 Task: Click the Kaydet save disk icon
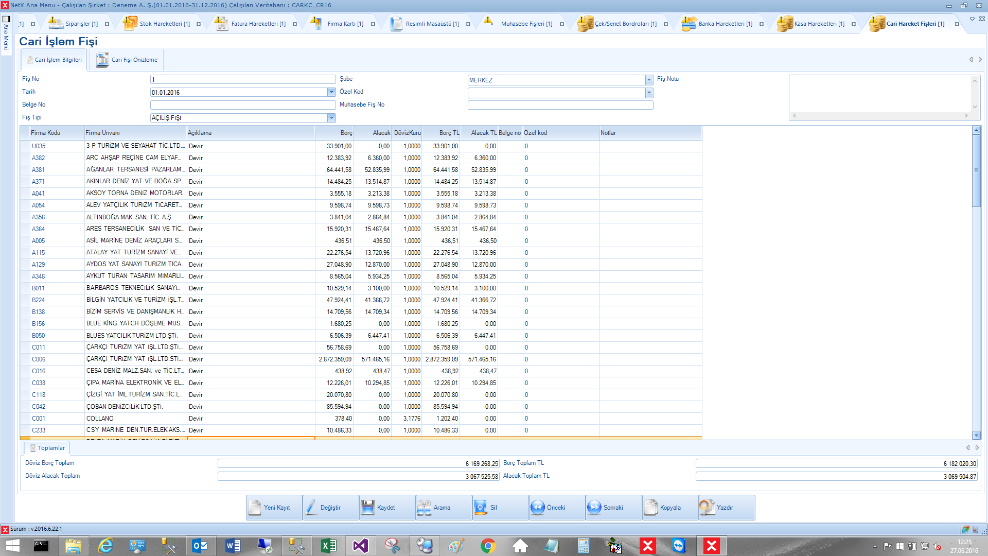[368, 508]
